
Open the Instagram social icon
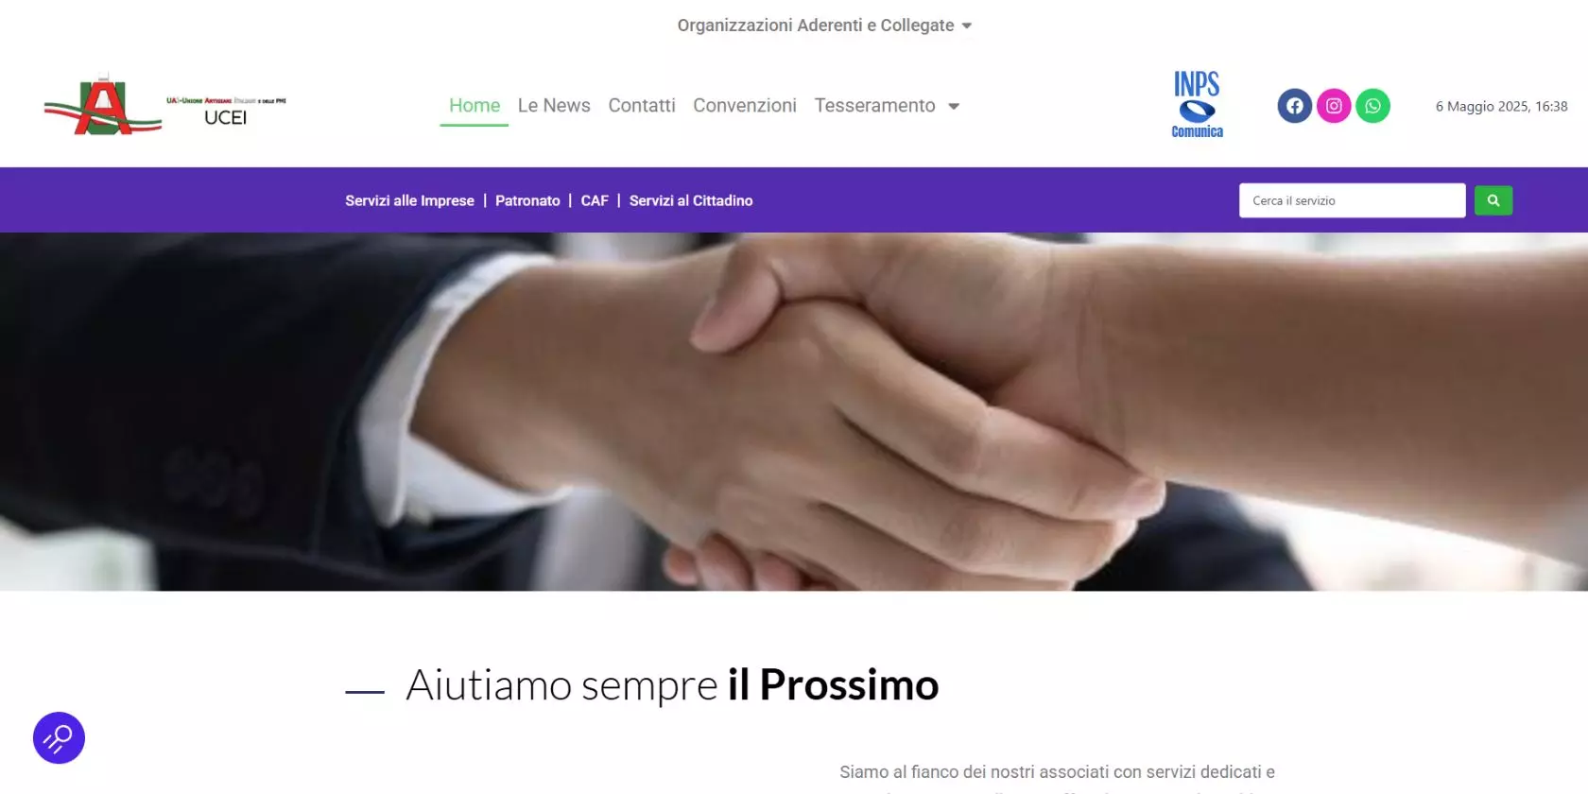(1334, 106)
